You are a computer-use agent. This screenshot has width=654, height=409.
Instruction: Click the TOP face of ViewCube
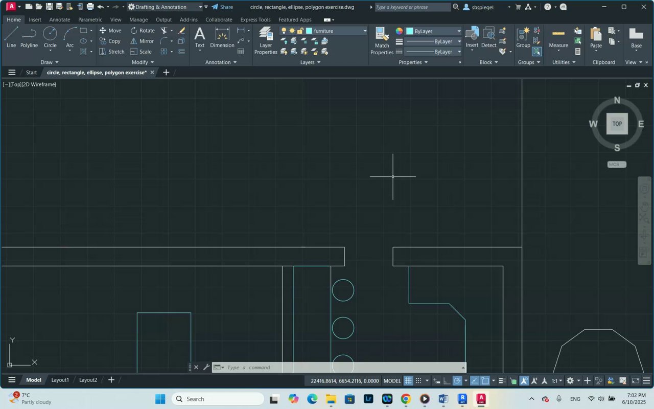click(x=617, y=124)
